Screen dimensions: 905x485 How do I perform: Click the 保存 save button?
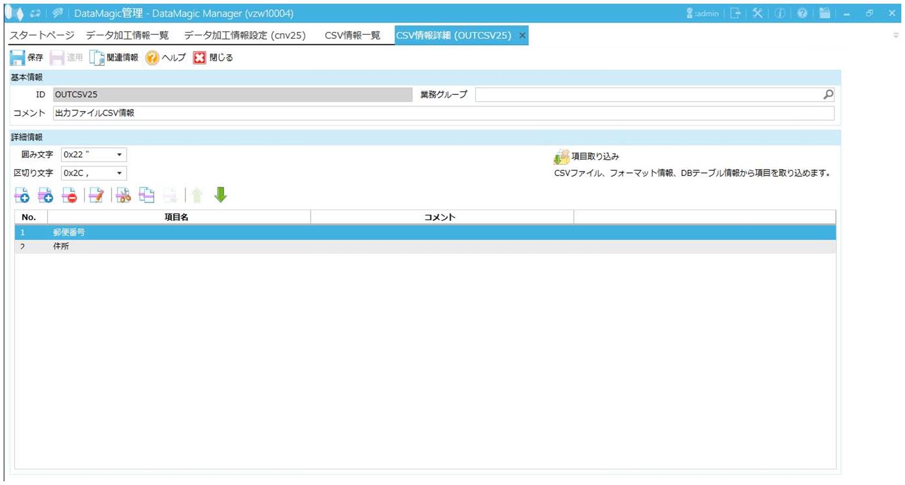(27, 57)
